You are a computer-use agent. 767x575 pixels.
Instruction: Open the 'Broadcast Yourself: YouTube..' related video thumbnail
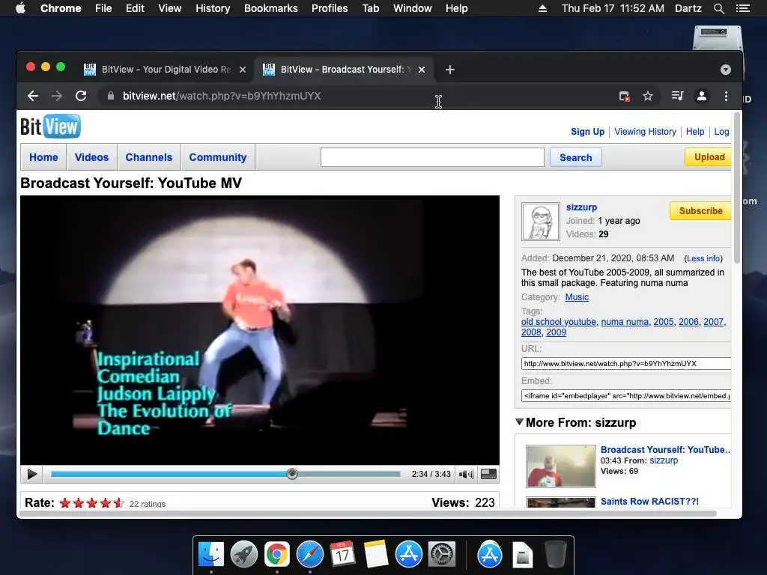coord(560,466)
